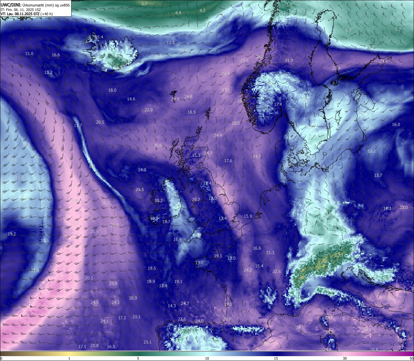
Task: Click the 14.6 value south of Iceland
Action: (x=131, y=99)
